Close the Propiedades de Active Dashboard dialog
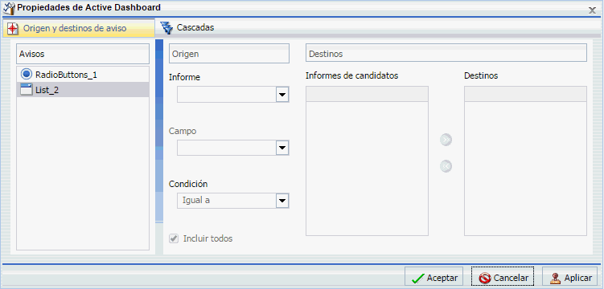This screenshot has height=289, width=604. pyautogui.click(x=592, y=10)
